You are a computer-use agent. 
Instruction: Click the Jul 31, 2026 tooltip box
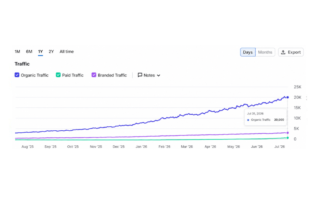[265, 117]
